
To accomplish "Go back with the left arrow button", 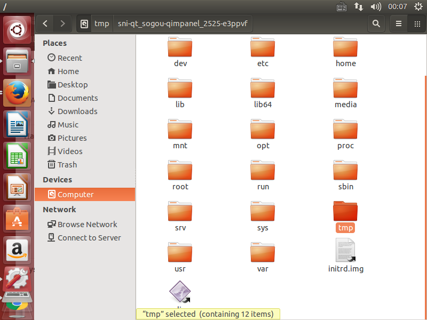I will tap(45, 23).
